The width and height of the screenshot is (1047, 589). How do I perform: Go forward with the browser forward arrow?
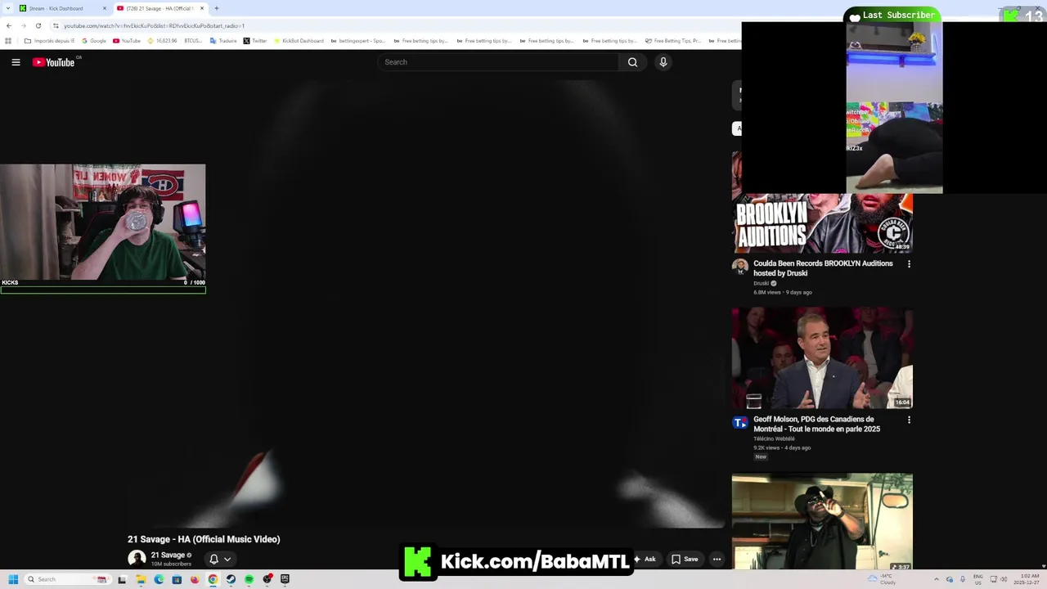click(23, 25)
